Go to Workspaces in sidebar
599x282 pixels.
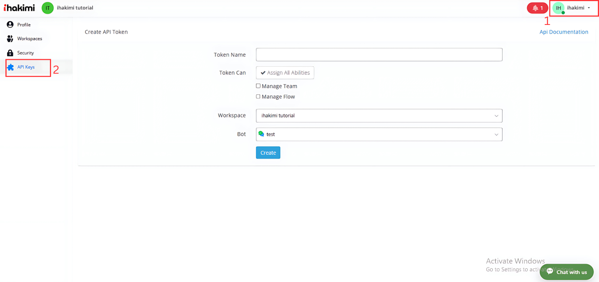pyautogui.click(x=30, y=39)
